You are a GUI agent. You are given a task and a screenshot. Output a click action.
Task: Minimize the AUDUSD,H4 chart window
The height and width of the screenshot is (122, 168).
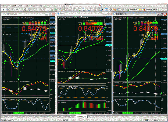click(x=103, y=14)
